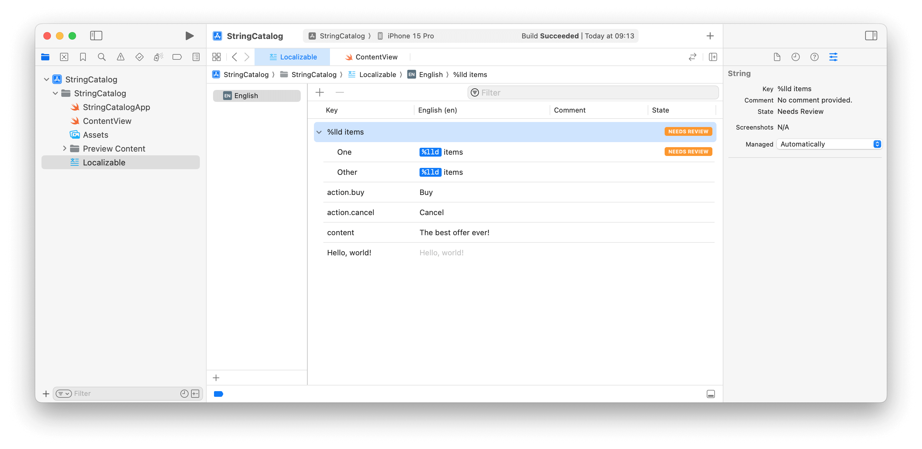
Task: Click the Run build button
Action: click(189, 35)
